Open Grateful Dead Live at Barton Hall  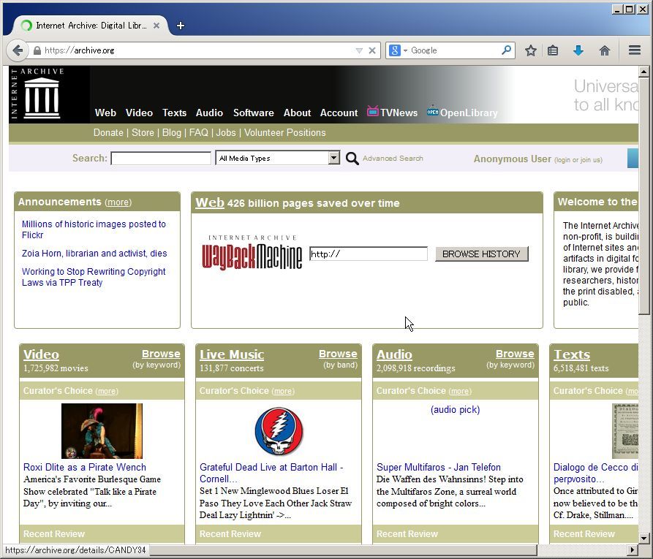click(x=271, y=473)
